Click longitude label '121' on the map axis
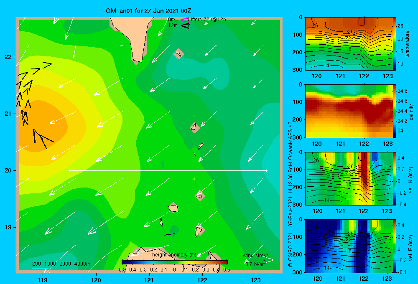The image size is (418, 284). click(149, 280)
